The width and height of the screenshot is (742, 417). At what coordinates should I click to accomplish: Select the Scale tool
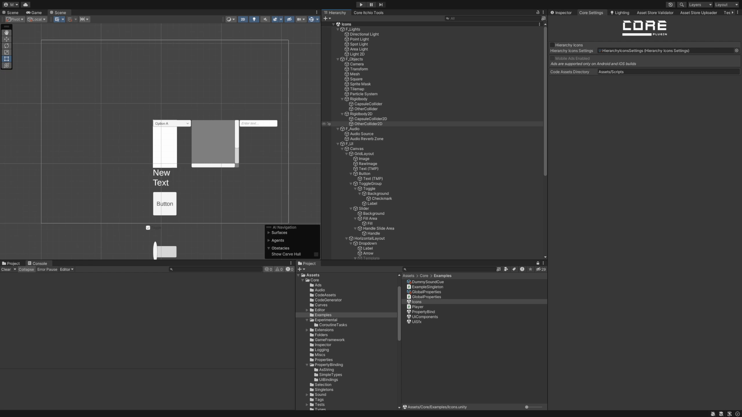(6, 52)
